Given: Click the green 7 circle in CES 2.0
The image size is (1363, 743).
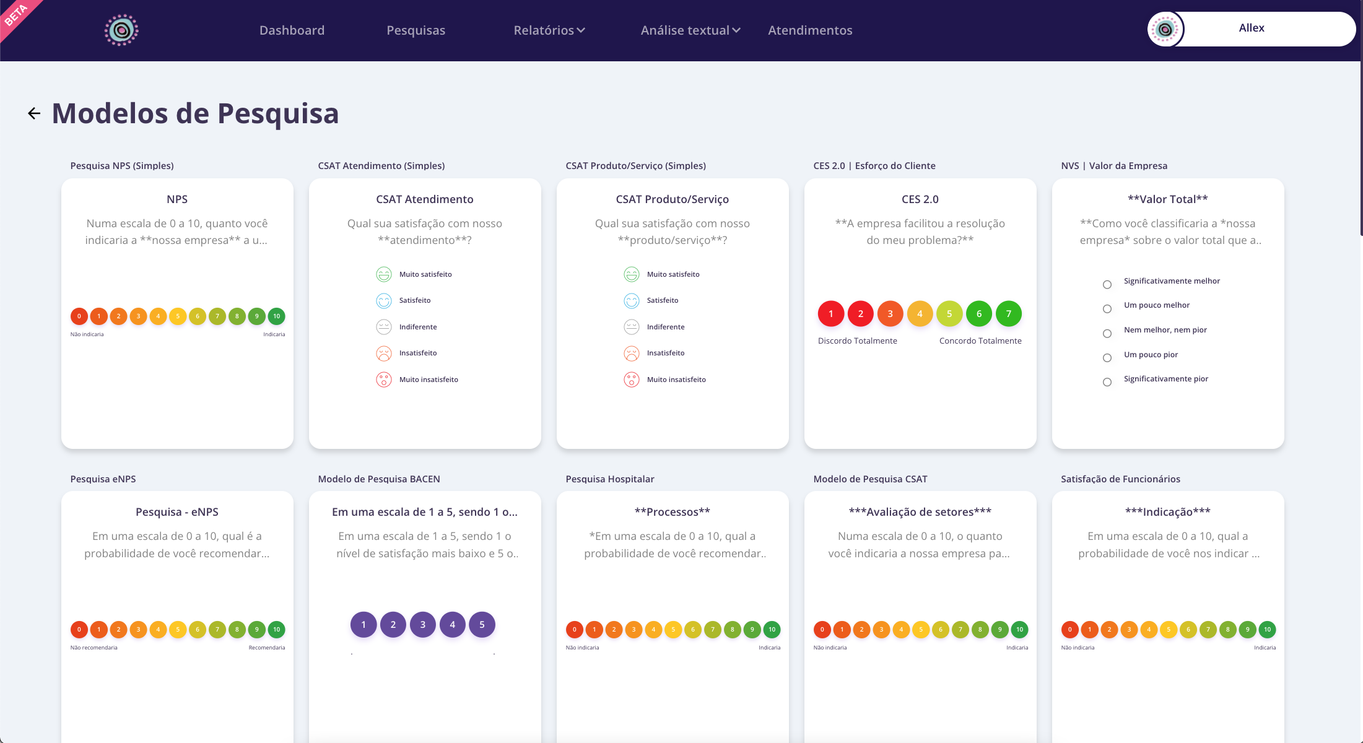Looking at the screenshot, I should point(1008,314).
